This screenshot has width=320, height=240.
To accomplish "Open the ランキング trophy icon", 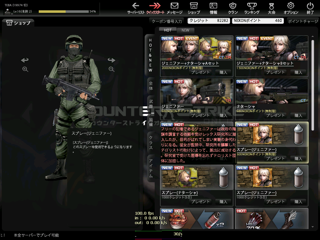I will 252,8.
